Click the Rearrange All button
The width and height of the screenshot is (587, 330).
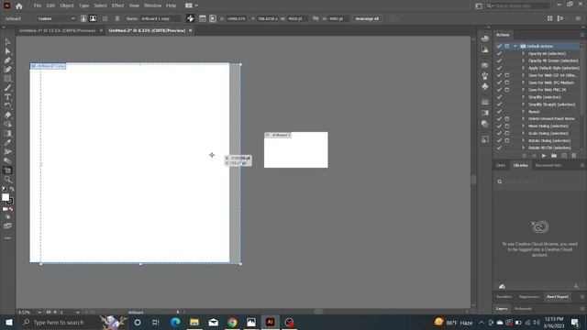[x=367, y=18]
